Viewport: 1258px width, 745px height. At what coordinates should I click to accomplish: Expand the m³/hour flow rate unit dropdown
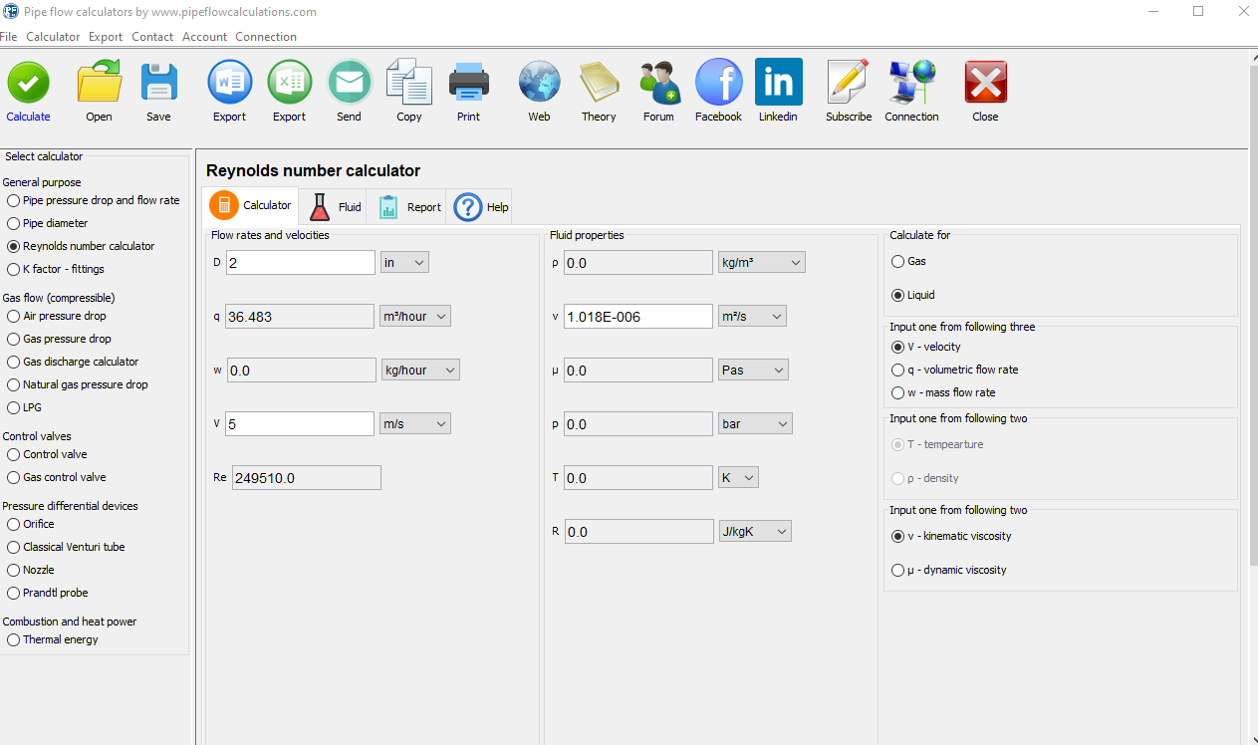(x=415, y=317)
